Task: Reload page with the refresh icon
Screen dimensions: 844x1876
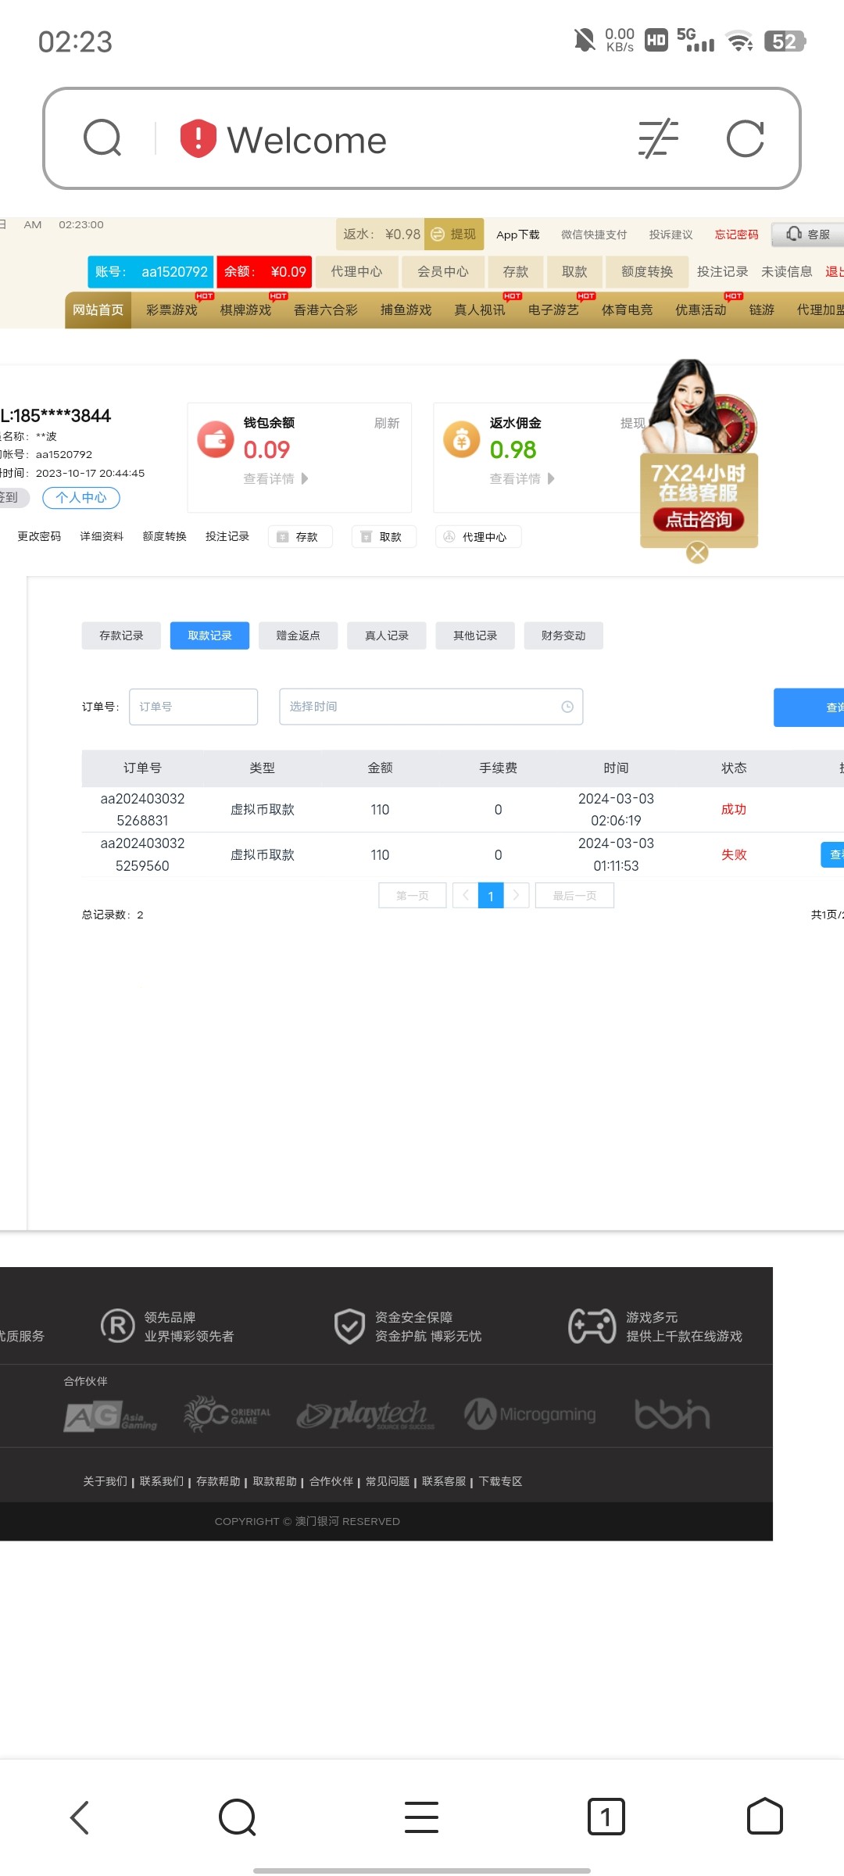Action: point(745,139)
